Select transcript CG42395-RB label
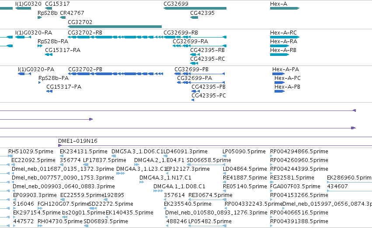372x228 pixels. tap(208, 50)
